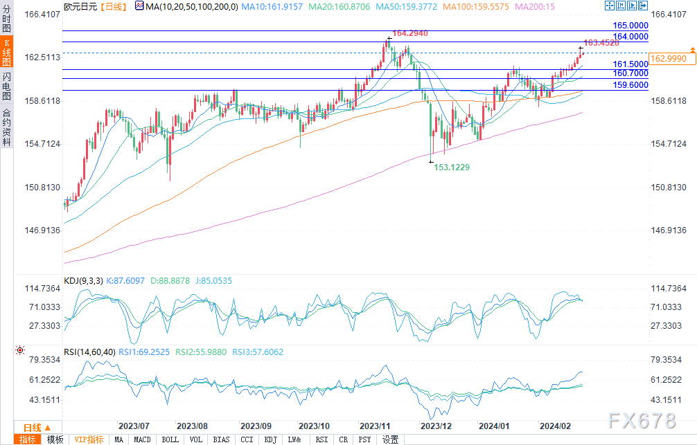The height and width of the screenshot is (445, 697).
Task: Click the 161.5000 horizontal line label
Action: 630,64
